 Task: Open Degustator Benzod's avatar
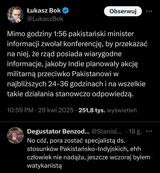pyautogui.click(x=16, y=135)
